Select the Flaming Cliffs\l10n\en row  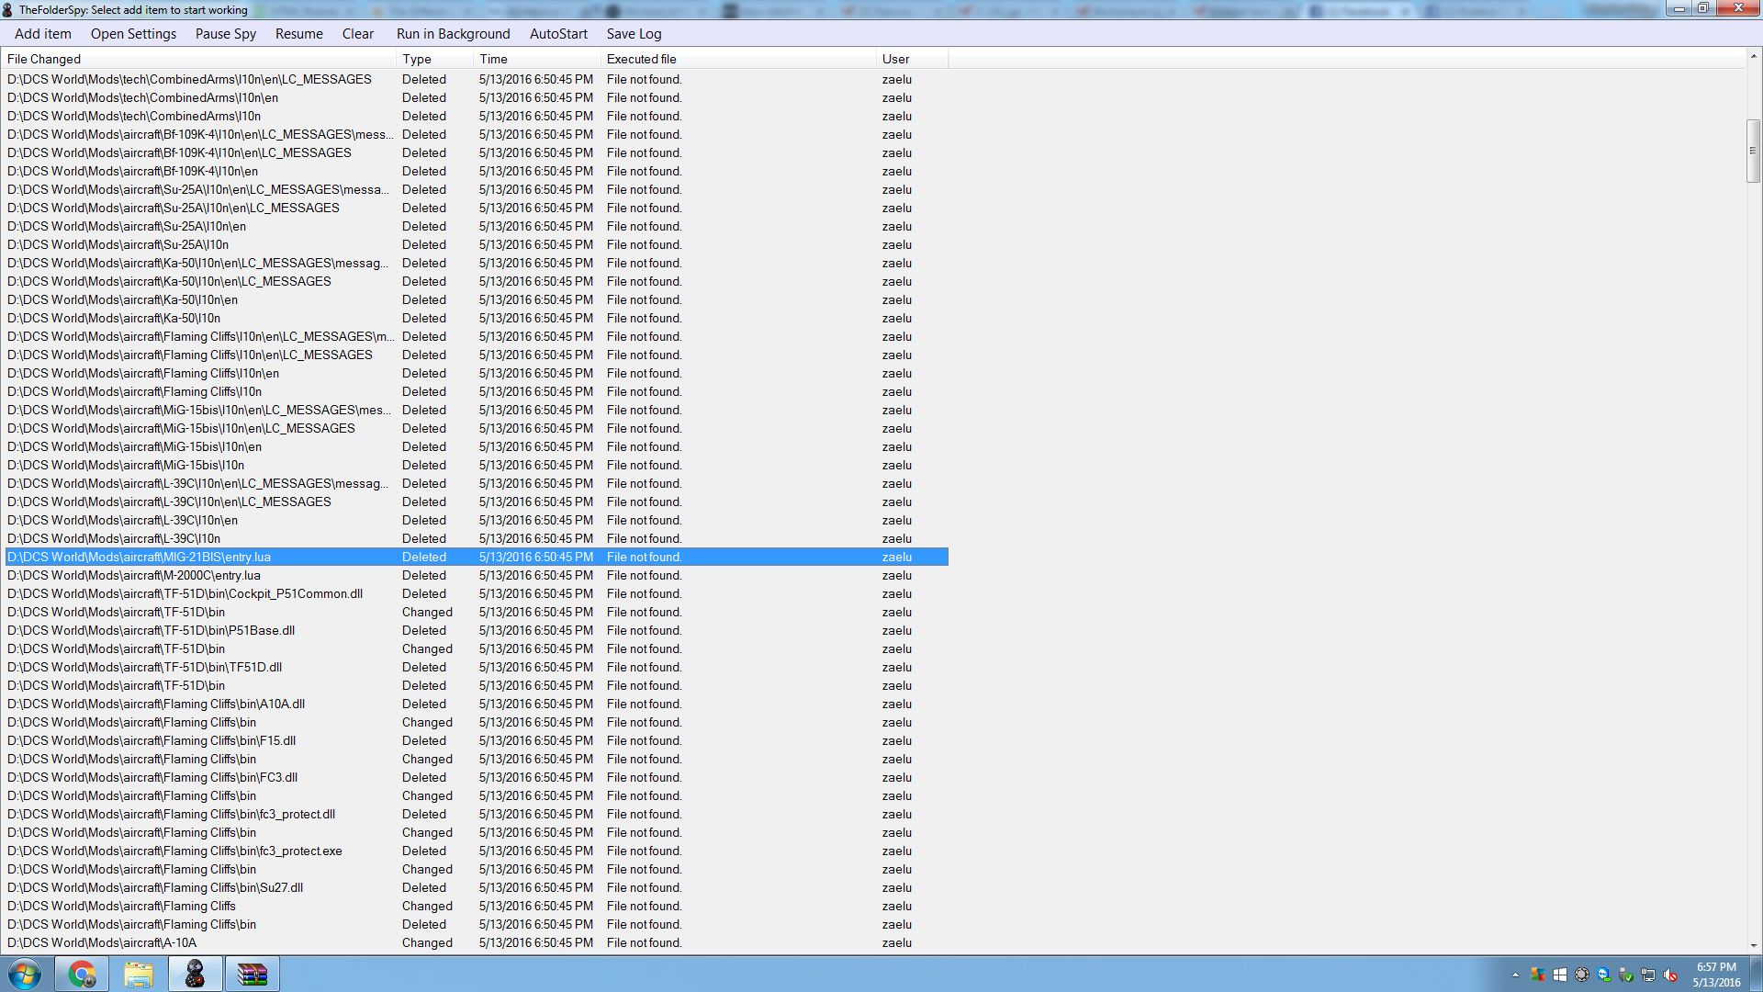coord(477,373)
